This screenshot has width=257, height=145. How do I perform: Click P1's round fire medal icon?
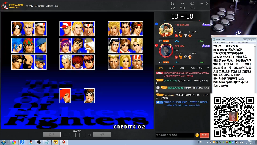tap(190, 36)
